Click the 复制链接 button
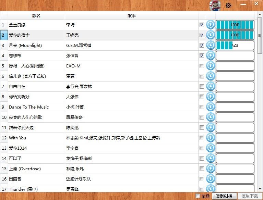The image size is (263, 200). (224, 196)
